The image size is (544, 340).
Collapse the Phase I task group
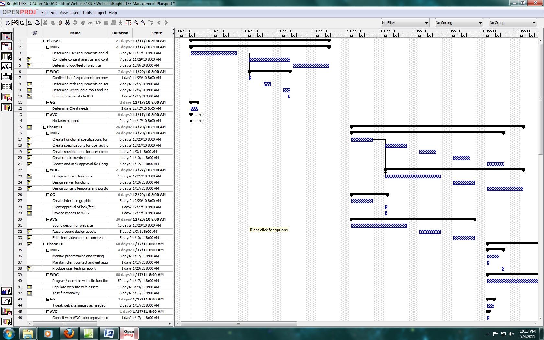tap(45, 41)
